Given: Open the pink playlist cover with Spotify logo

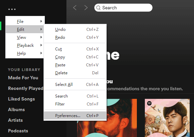Looking at the screenshot, I should (x=167, y=118).
